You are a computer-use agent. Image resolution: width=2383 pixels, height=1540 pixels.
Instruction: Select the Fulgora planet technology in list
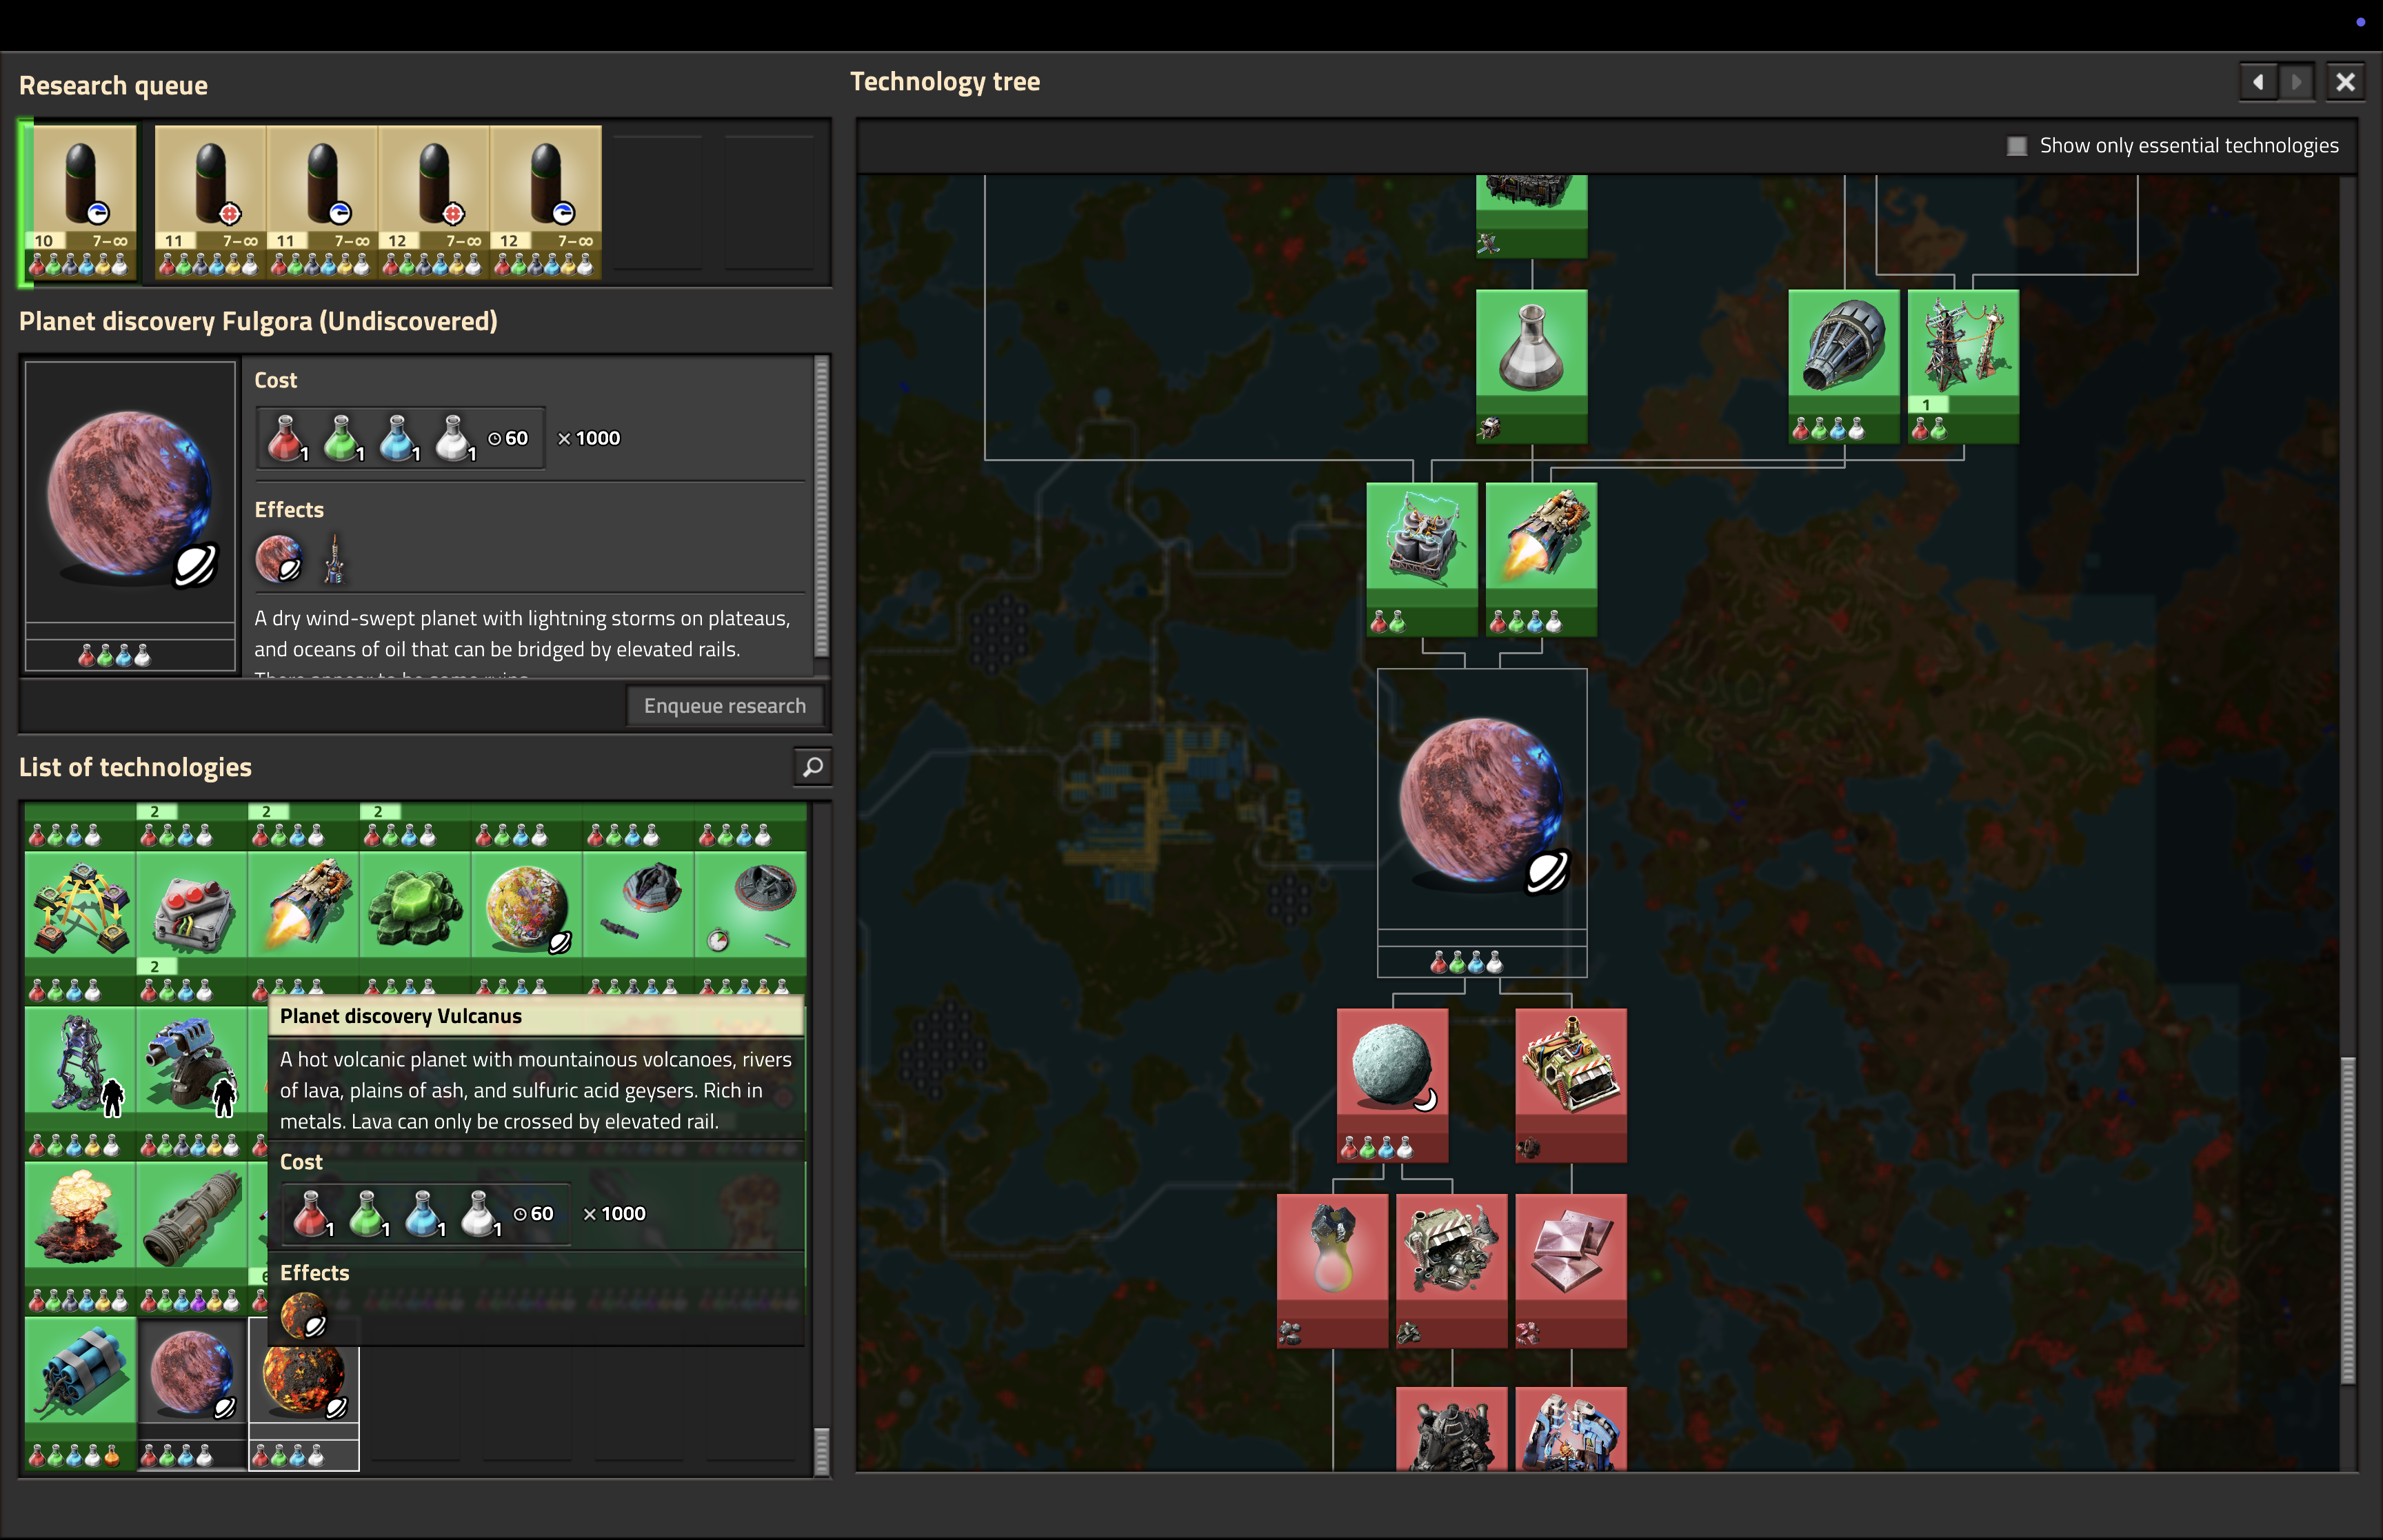click(x=192, y=1393)
